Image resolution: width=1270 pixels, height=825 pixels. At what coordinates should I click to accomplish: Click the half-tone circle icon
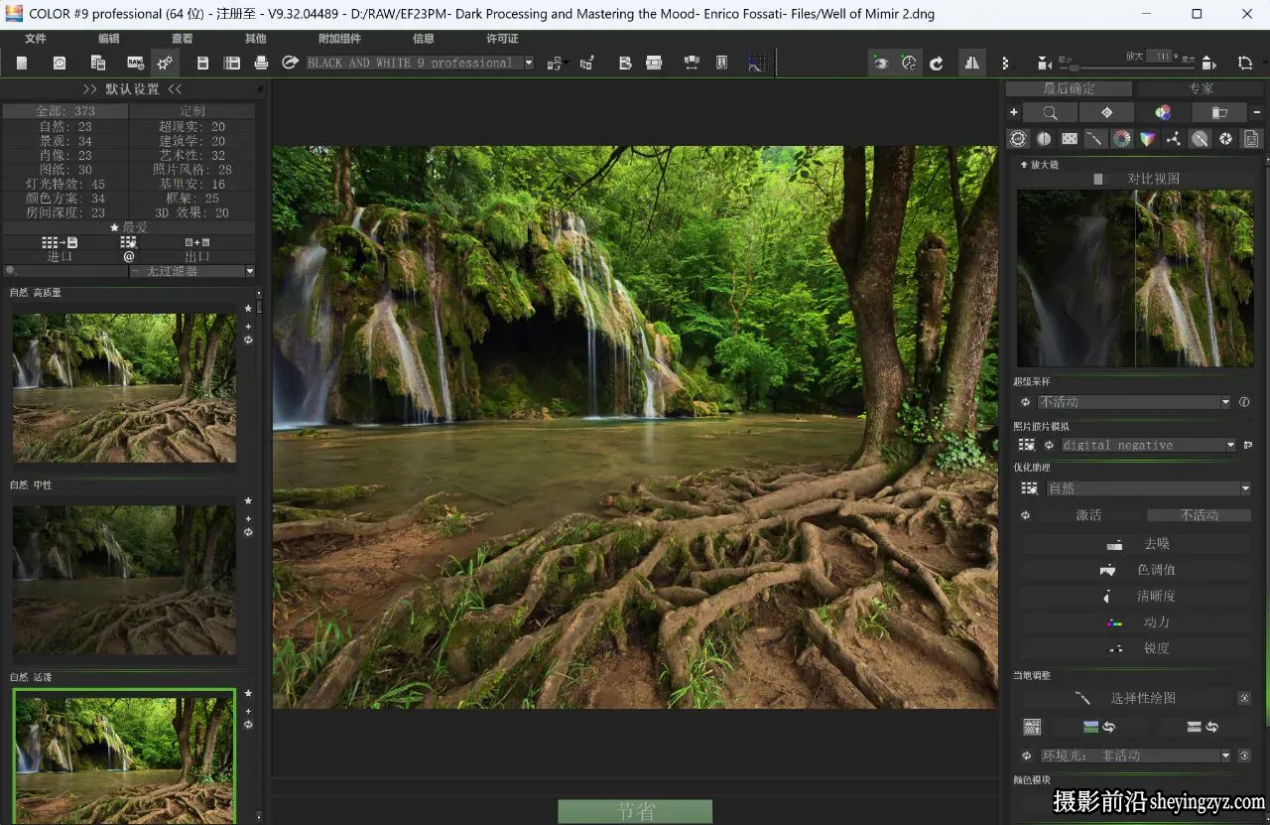point(1044,139)
